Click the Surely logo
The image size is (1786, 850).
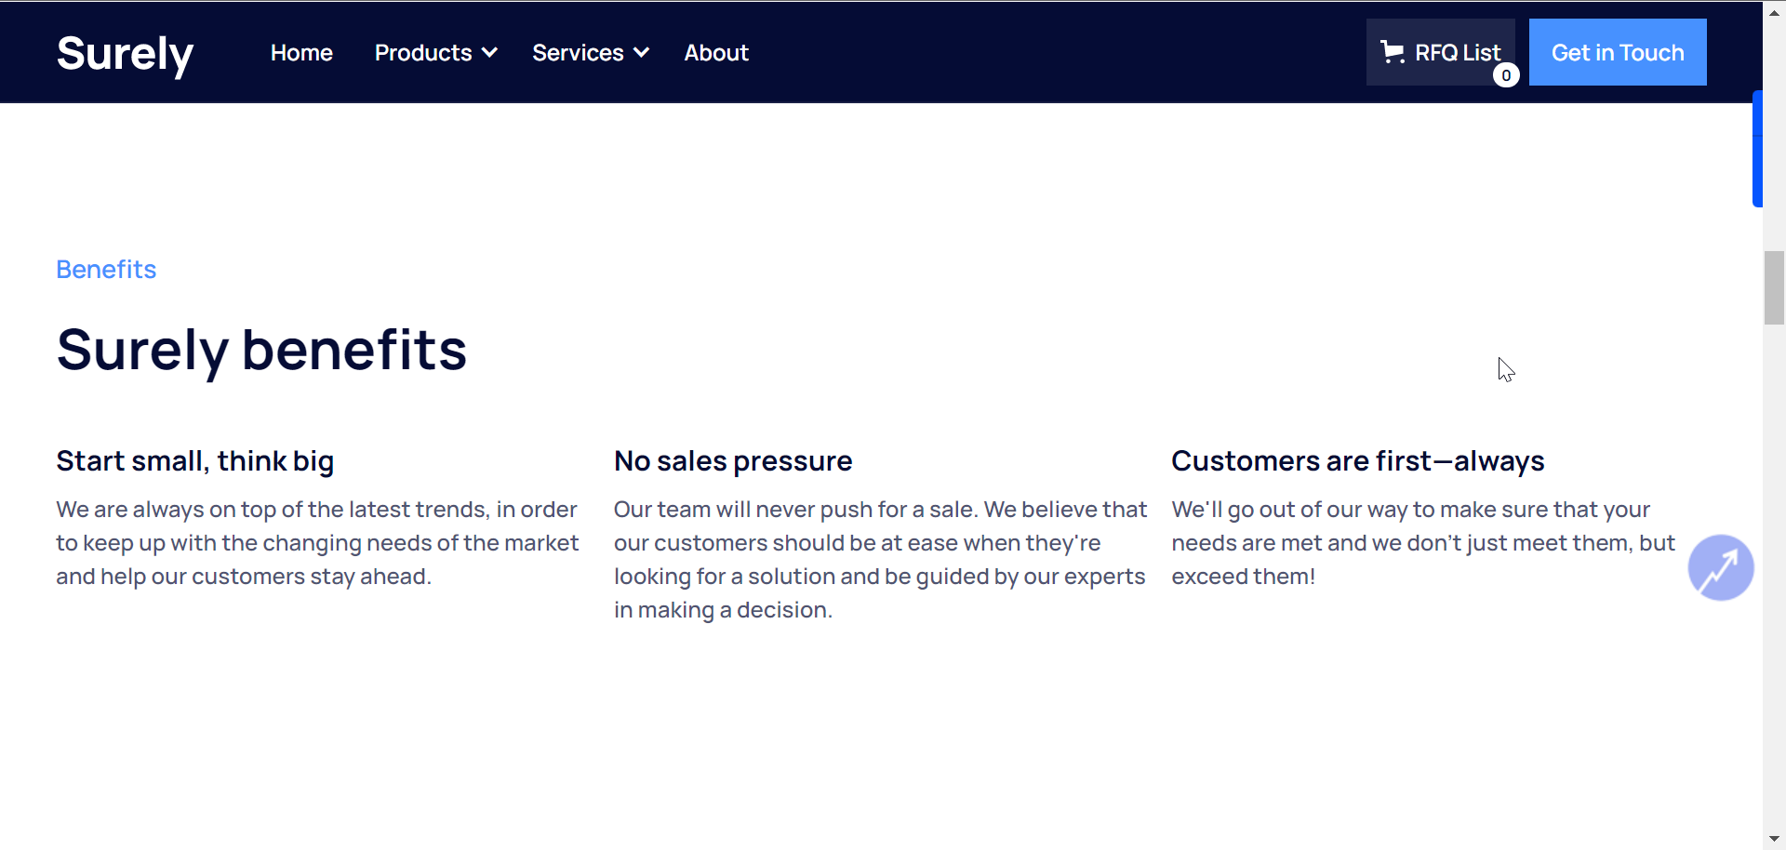125,54
